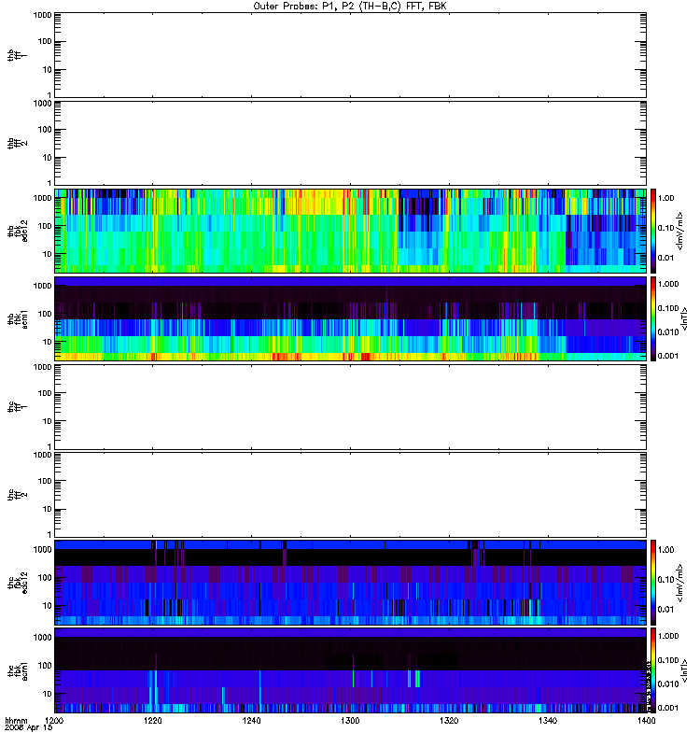Click the '1200' time axis label

[x=54, y=721]
